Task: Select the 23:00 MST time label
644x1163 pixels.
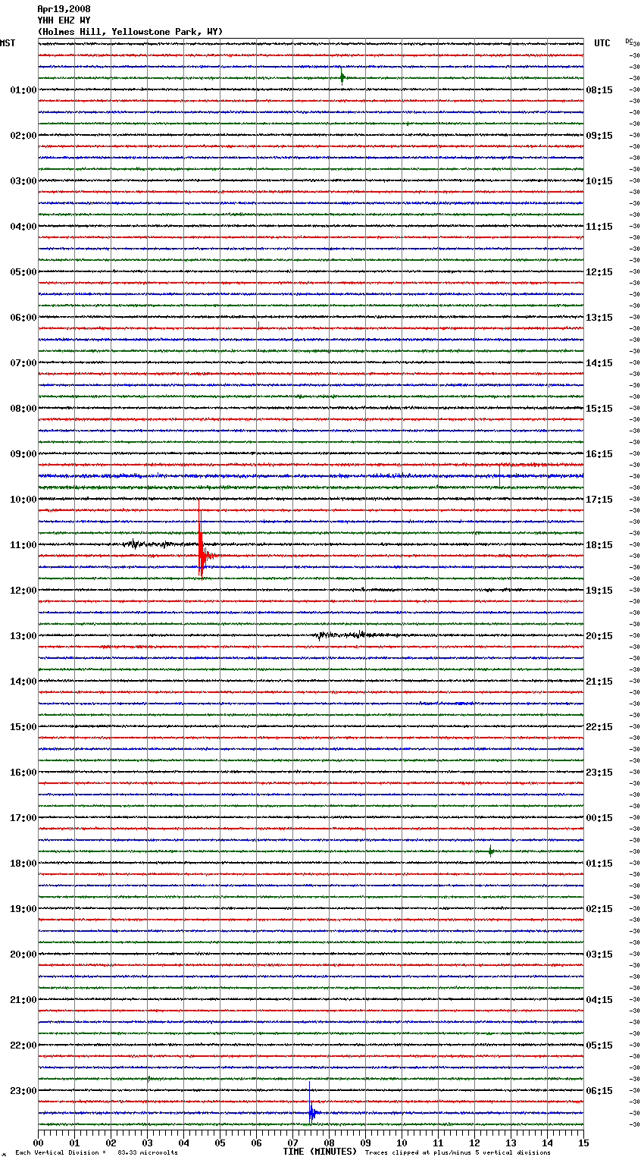Action: (x=23, y=1091)
